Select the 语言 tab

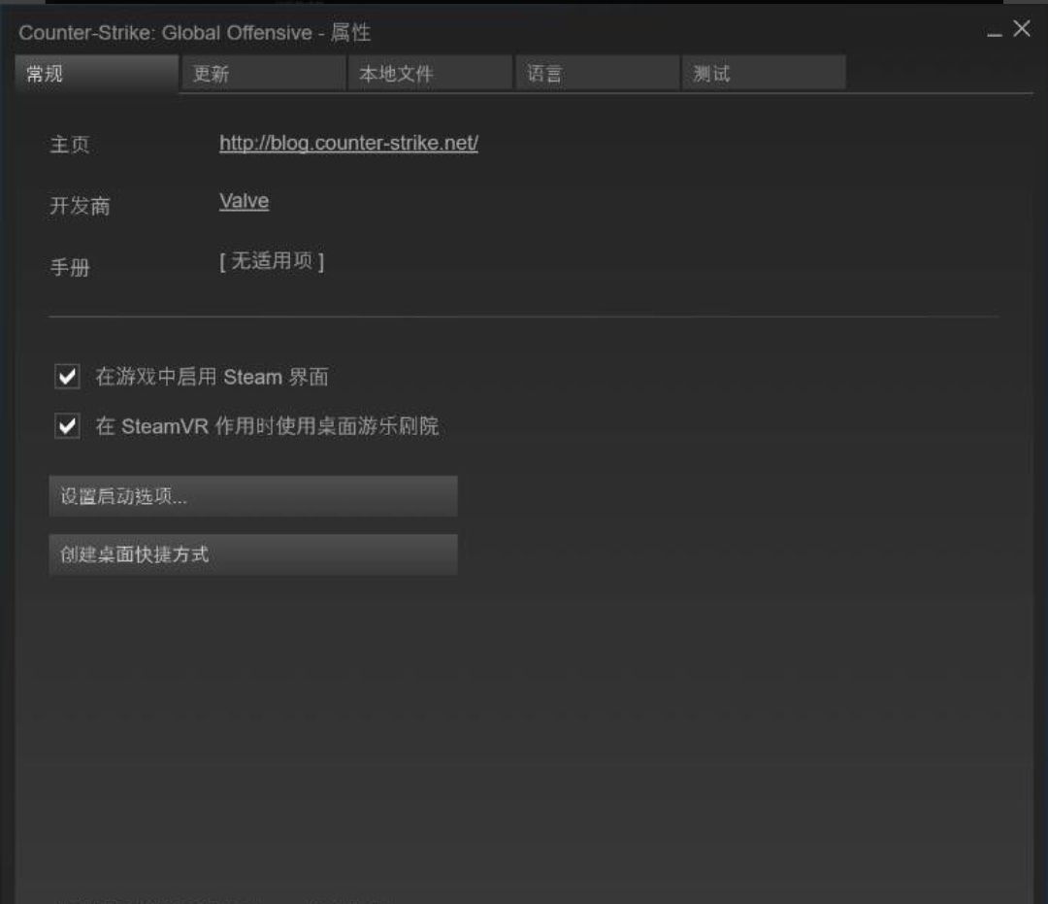[x=597, y=74]
